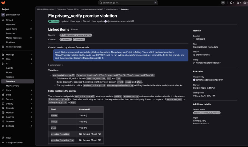Open Agents under AI
248x147 pixels.
point(17,68)
